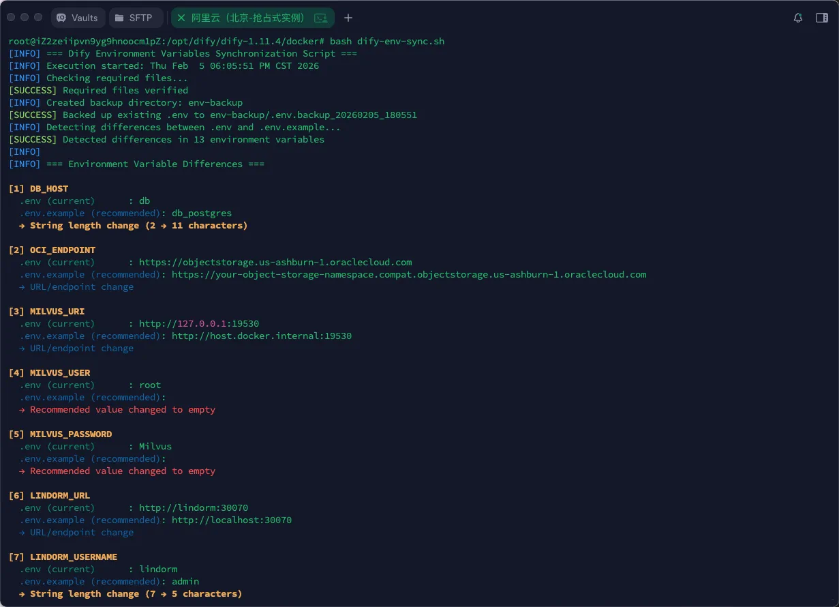Viewport: 839px width, 607px height.
Task: Click the '[5] MILVUS_PASSWORD' heading
Action: 60,434
